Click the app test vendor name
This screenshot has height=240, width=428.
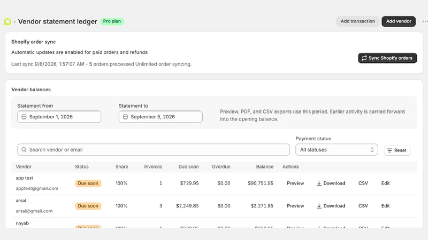point(24,178)
